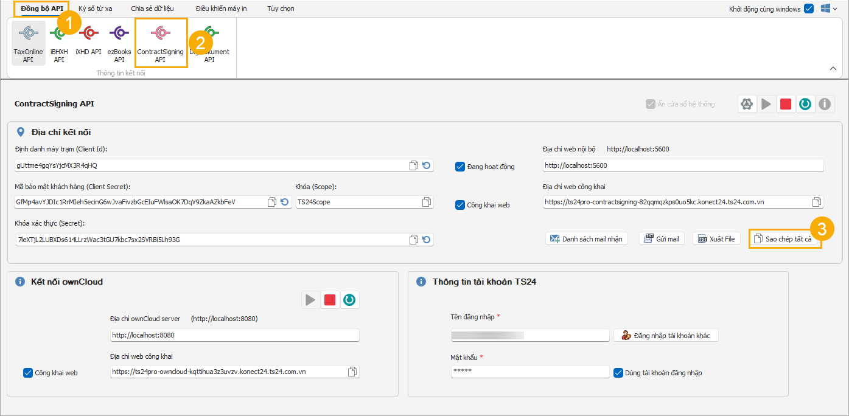Copy the Khóa xác thực (Secret) value
849x416 pixels.
click(x=414, y=240)
